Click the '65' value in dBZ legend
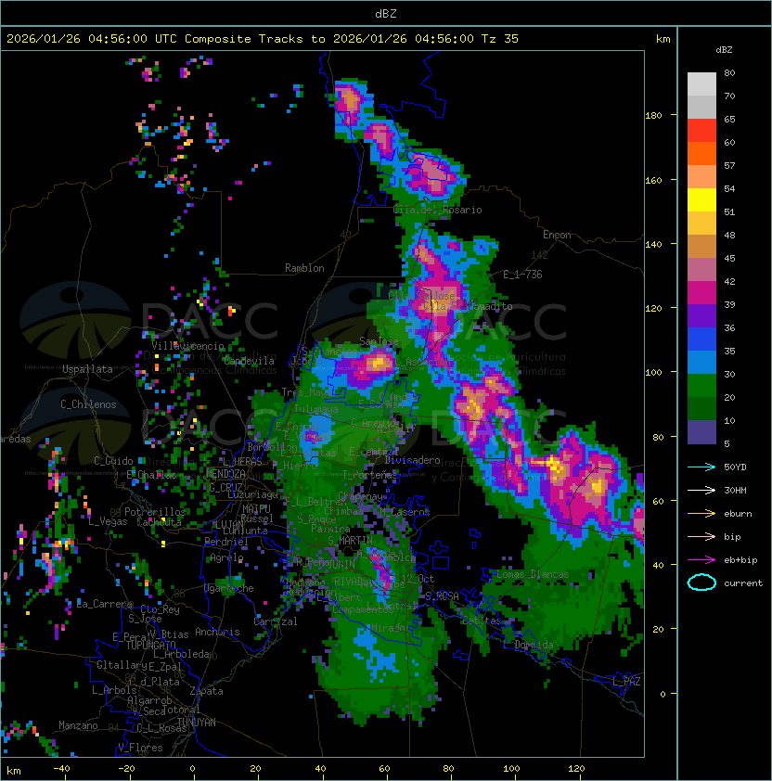The height and width of the screenshot is (781, 772). [729, 119]
